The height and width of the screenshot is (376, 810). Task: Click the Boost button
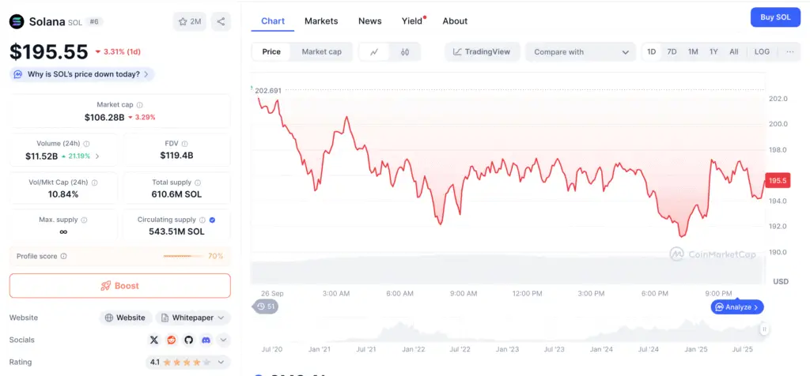pos(120,286)
